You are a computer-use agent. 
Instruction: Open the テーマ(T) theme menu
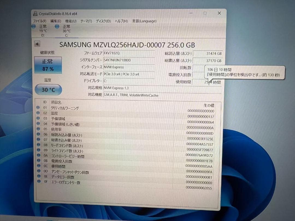coord(85,21)
